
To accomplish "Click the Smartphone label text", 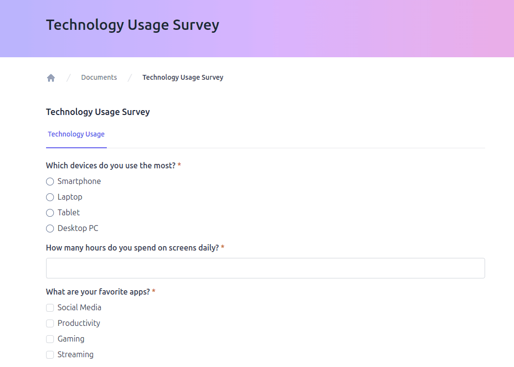I will 79,182.
